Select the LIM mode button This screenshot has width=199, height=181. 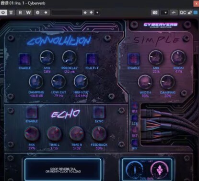[135, 118]
